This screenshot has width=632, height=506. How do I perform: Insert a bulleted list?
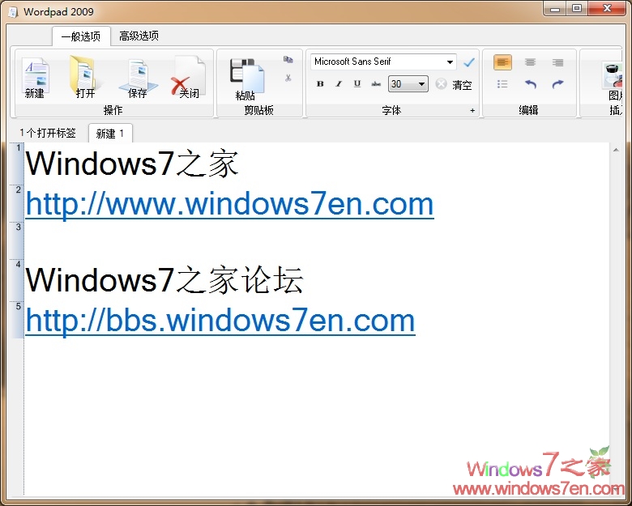[x=502, y=84]
